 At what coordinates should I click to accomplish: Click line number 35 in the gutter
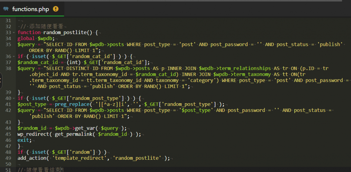[8, 44]
